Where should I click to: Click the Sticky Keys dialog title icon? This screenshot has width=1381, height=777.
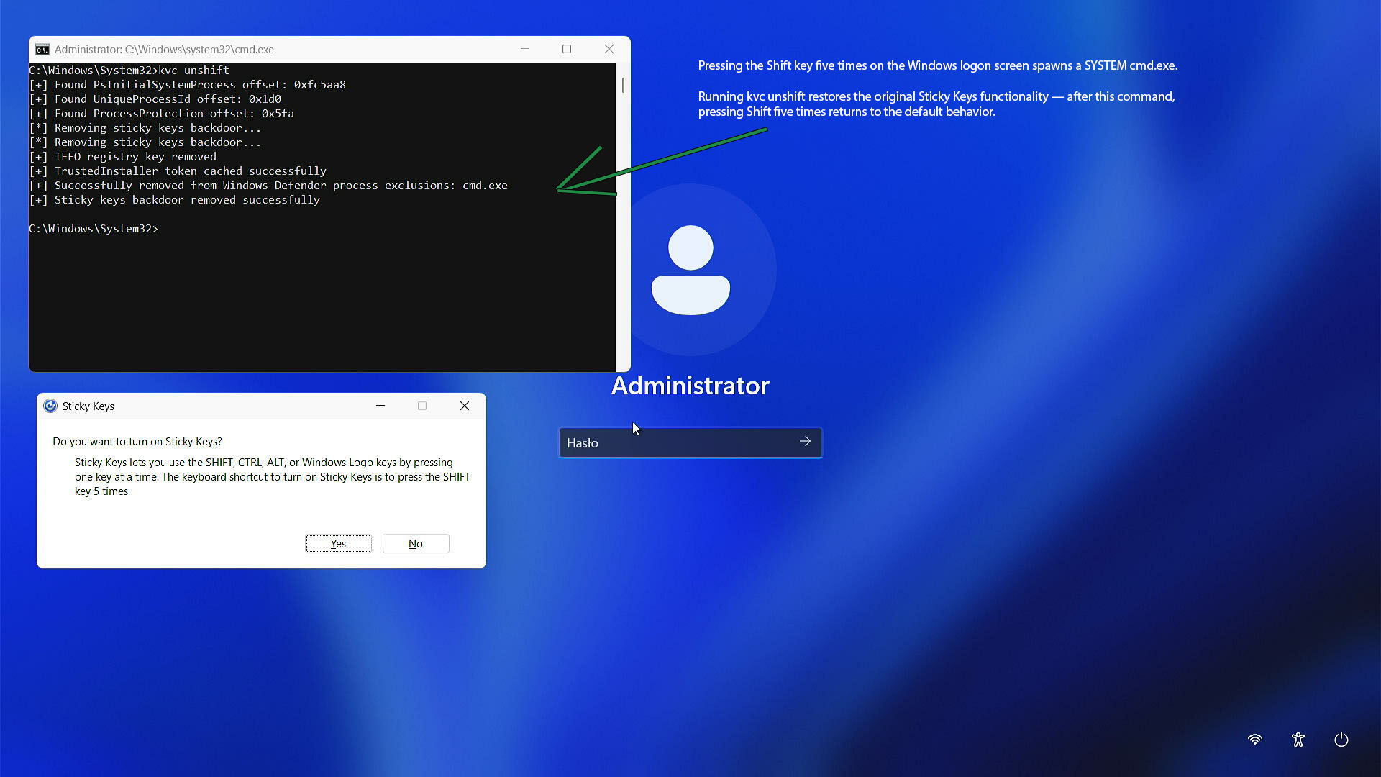(x=50, y=406)
